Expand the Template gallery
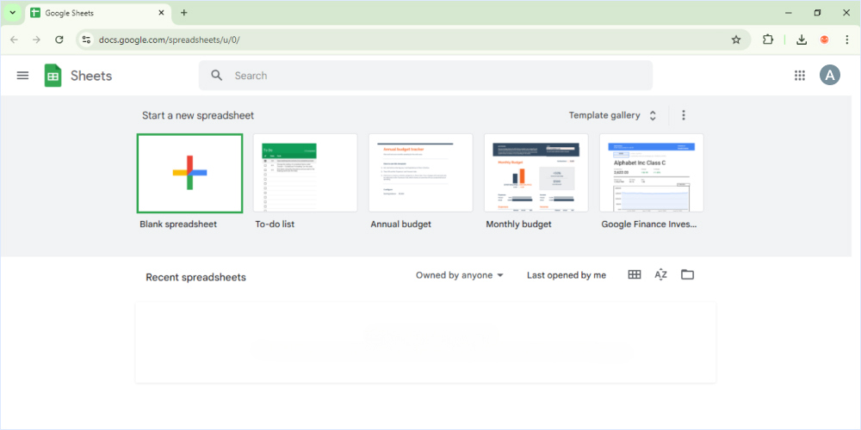Image resolution: width=861 pixels, height=430 pixels. point(612,115)
